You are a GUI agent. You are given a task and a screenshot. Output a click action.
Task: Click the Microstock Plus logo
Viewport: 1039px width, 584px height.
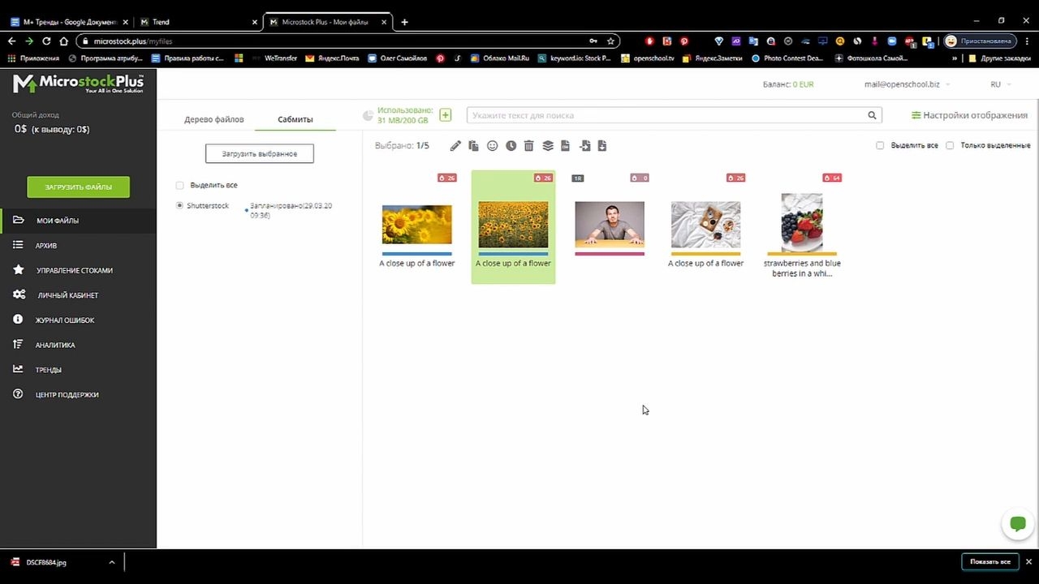(79, 84)
